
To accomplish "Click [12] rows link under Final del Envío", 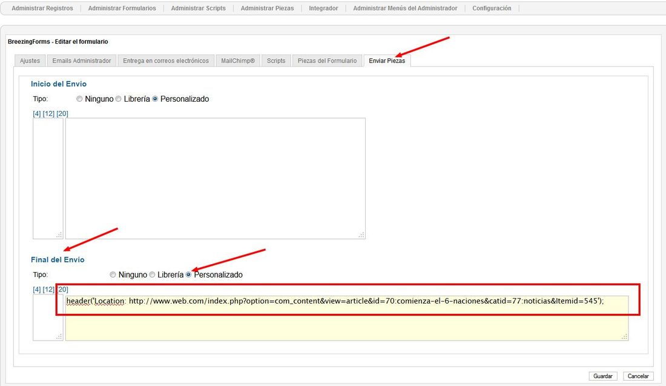I will pos(48,290).
